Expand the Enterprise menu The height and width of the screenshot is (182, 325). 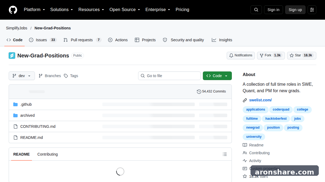pyautogui.click(x=158, y=10)
